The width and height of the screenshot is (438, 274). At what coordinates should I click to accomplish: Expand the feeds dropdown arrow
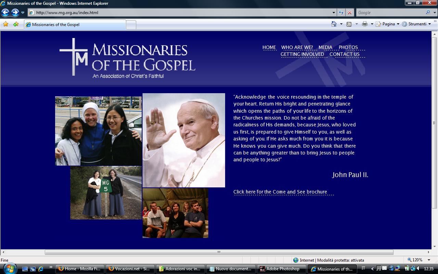(x=357, y=24)
